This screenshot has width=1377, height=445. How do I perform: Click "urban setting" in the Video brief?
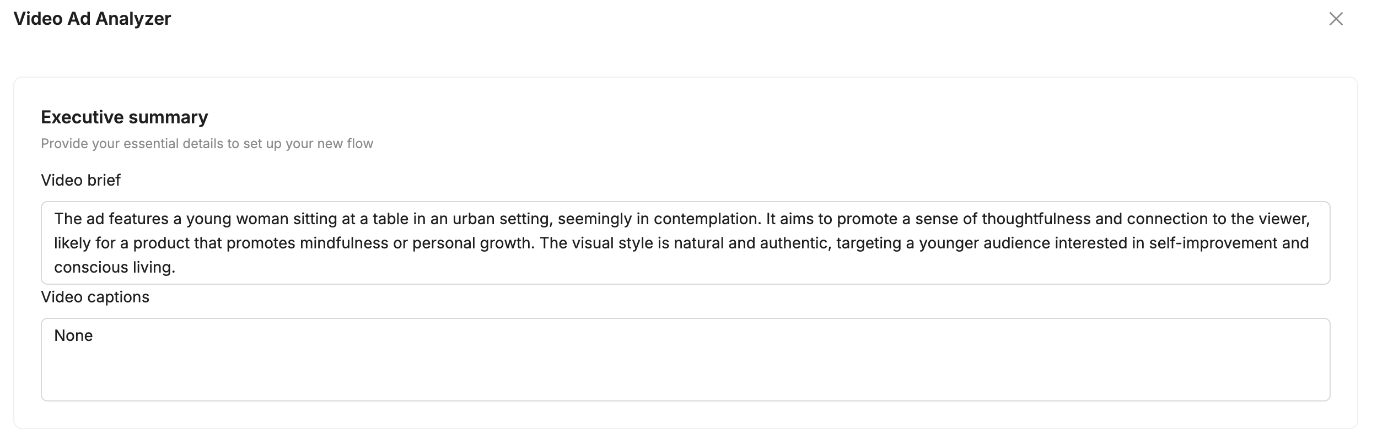(x=502, y=219)
